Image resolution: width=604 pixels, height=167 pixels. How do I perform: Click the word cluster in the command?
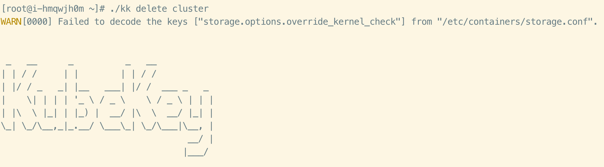(x=190, y=9)
